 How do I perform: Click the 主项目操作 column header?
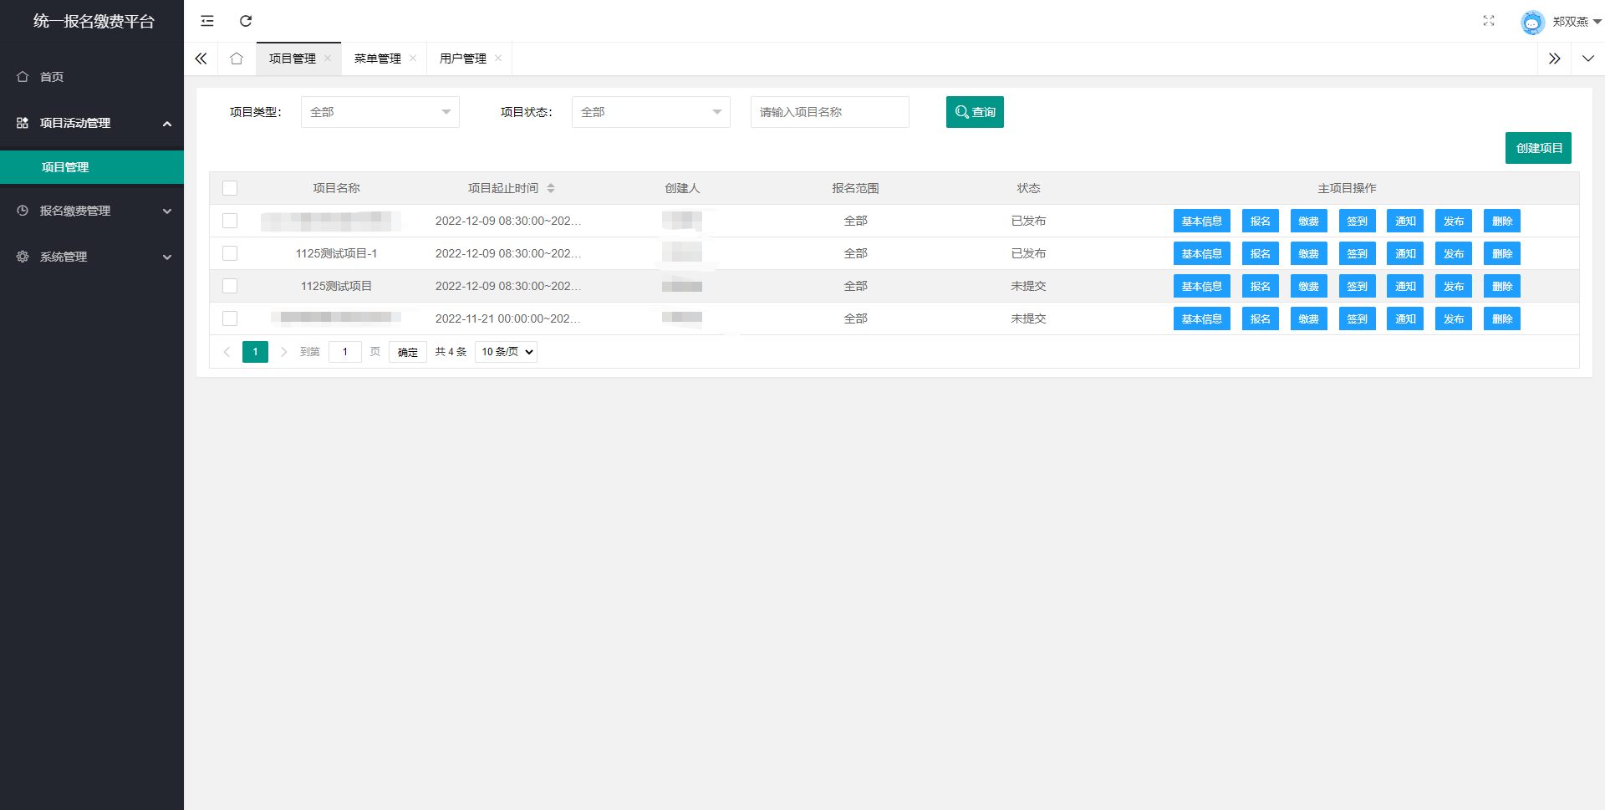tap(1347, 188)
